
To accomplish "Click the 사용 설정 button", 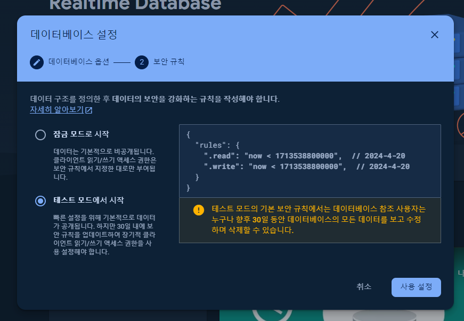I will tap(416, 287).
